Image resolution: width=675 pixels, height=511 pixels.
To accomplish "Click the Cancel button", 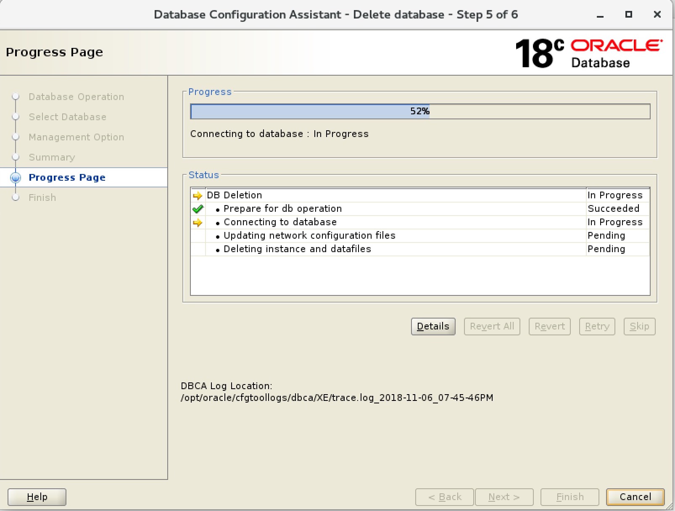I will (635, 497).
